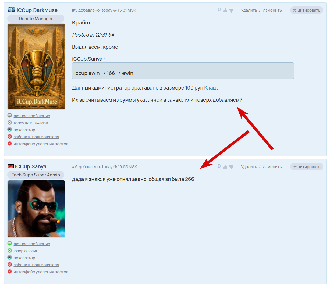
Task: Open the Клац link in DarkMuse's post
Action: click(210, 88)
